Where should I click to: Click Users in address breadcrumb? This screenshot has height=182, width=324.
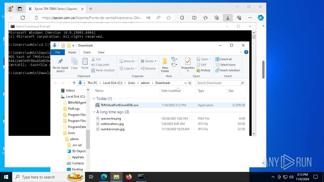pos(132,83)
